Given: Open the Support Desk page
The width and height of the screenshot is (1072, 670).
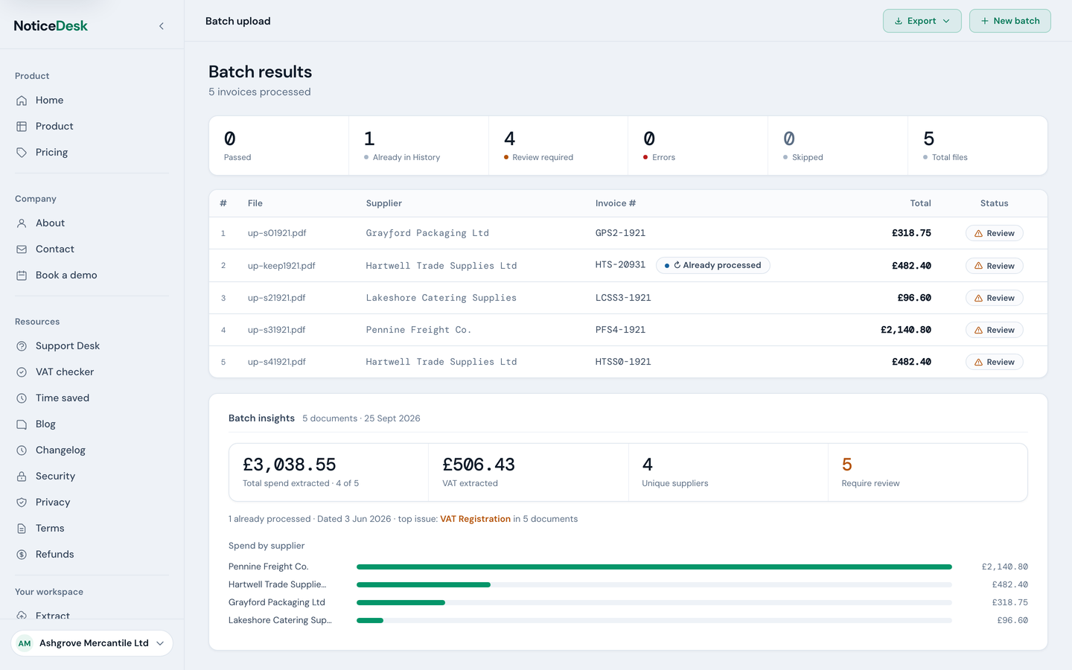Looking at the screenshot, I should (68, 346).
